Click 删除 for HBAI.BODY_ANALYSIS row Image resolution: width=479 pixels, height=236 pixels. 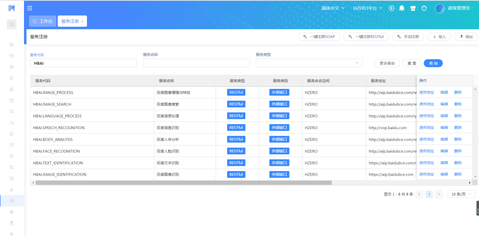point(458,139)
